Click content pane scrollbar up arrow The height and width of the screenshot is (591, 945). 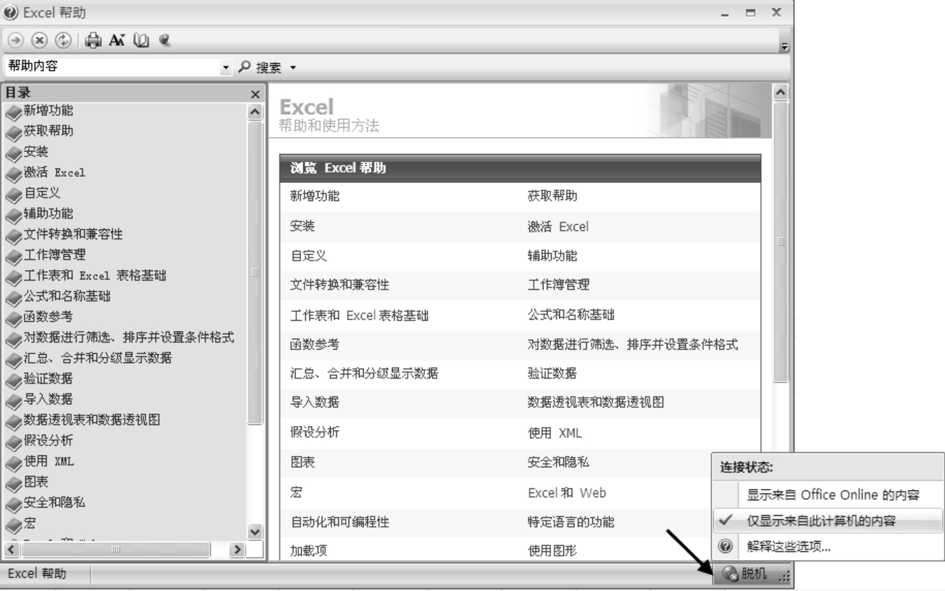[780, 92]
